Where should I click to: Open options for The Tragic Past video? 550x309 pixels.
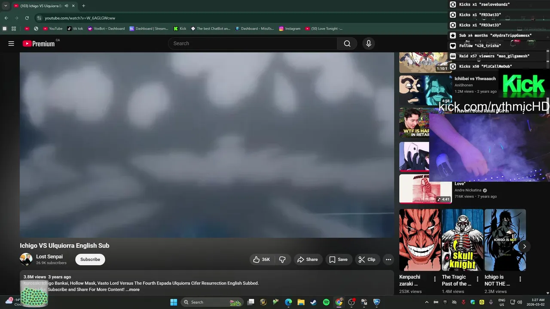(477, 279)
